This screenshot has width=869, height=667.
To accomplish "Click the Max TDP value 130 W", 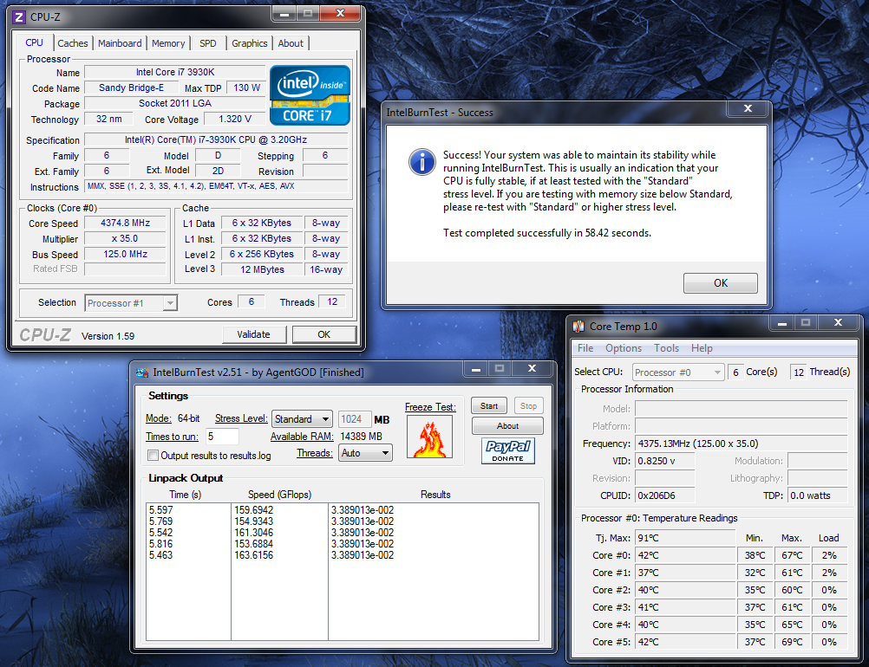I will (x=246, y=87).
